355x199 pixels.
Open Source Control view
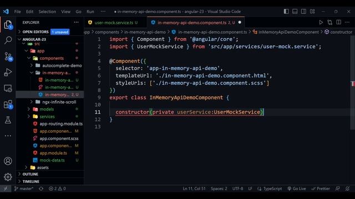tap(8, 56)
